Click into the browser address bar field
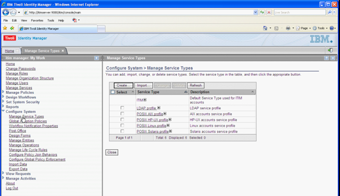Image resolution: width=340 pixels, height=196 pixels. pyautogui.click(x=139, y=13)
